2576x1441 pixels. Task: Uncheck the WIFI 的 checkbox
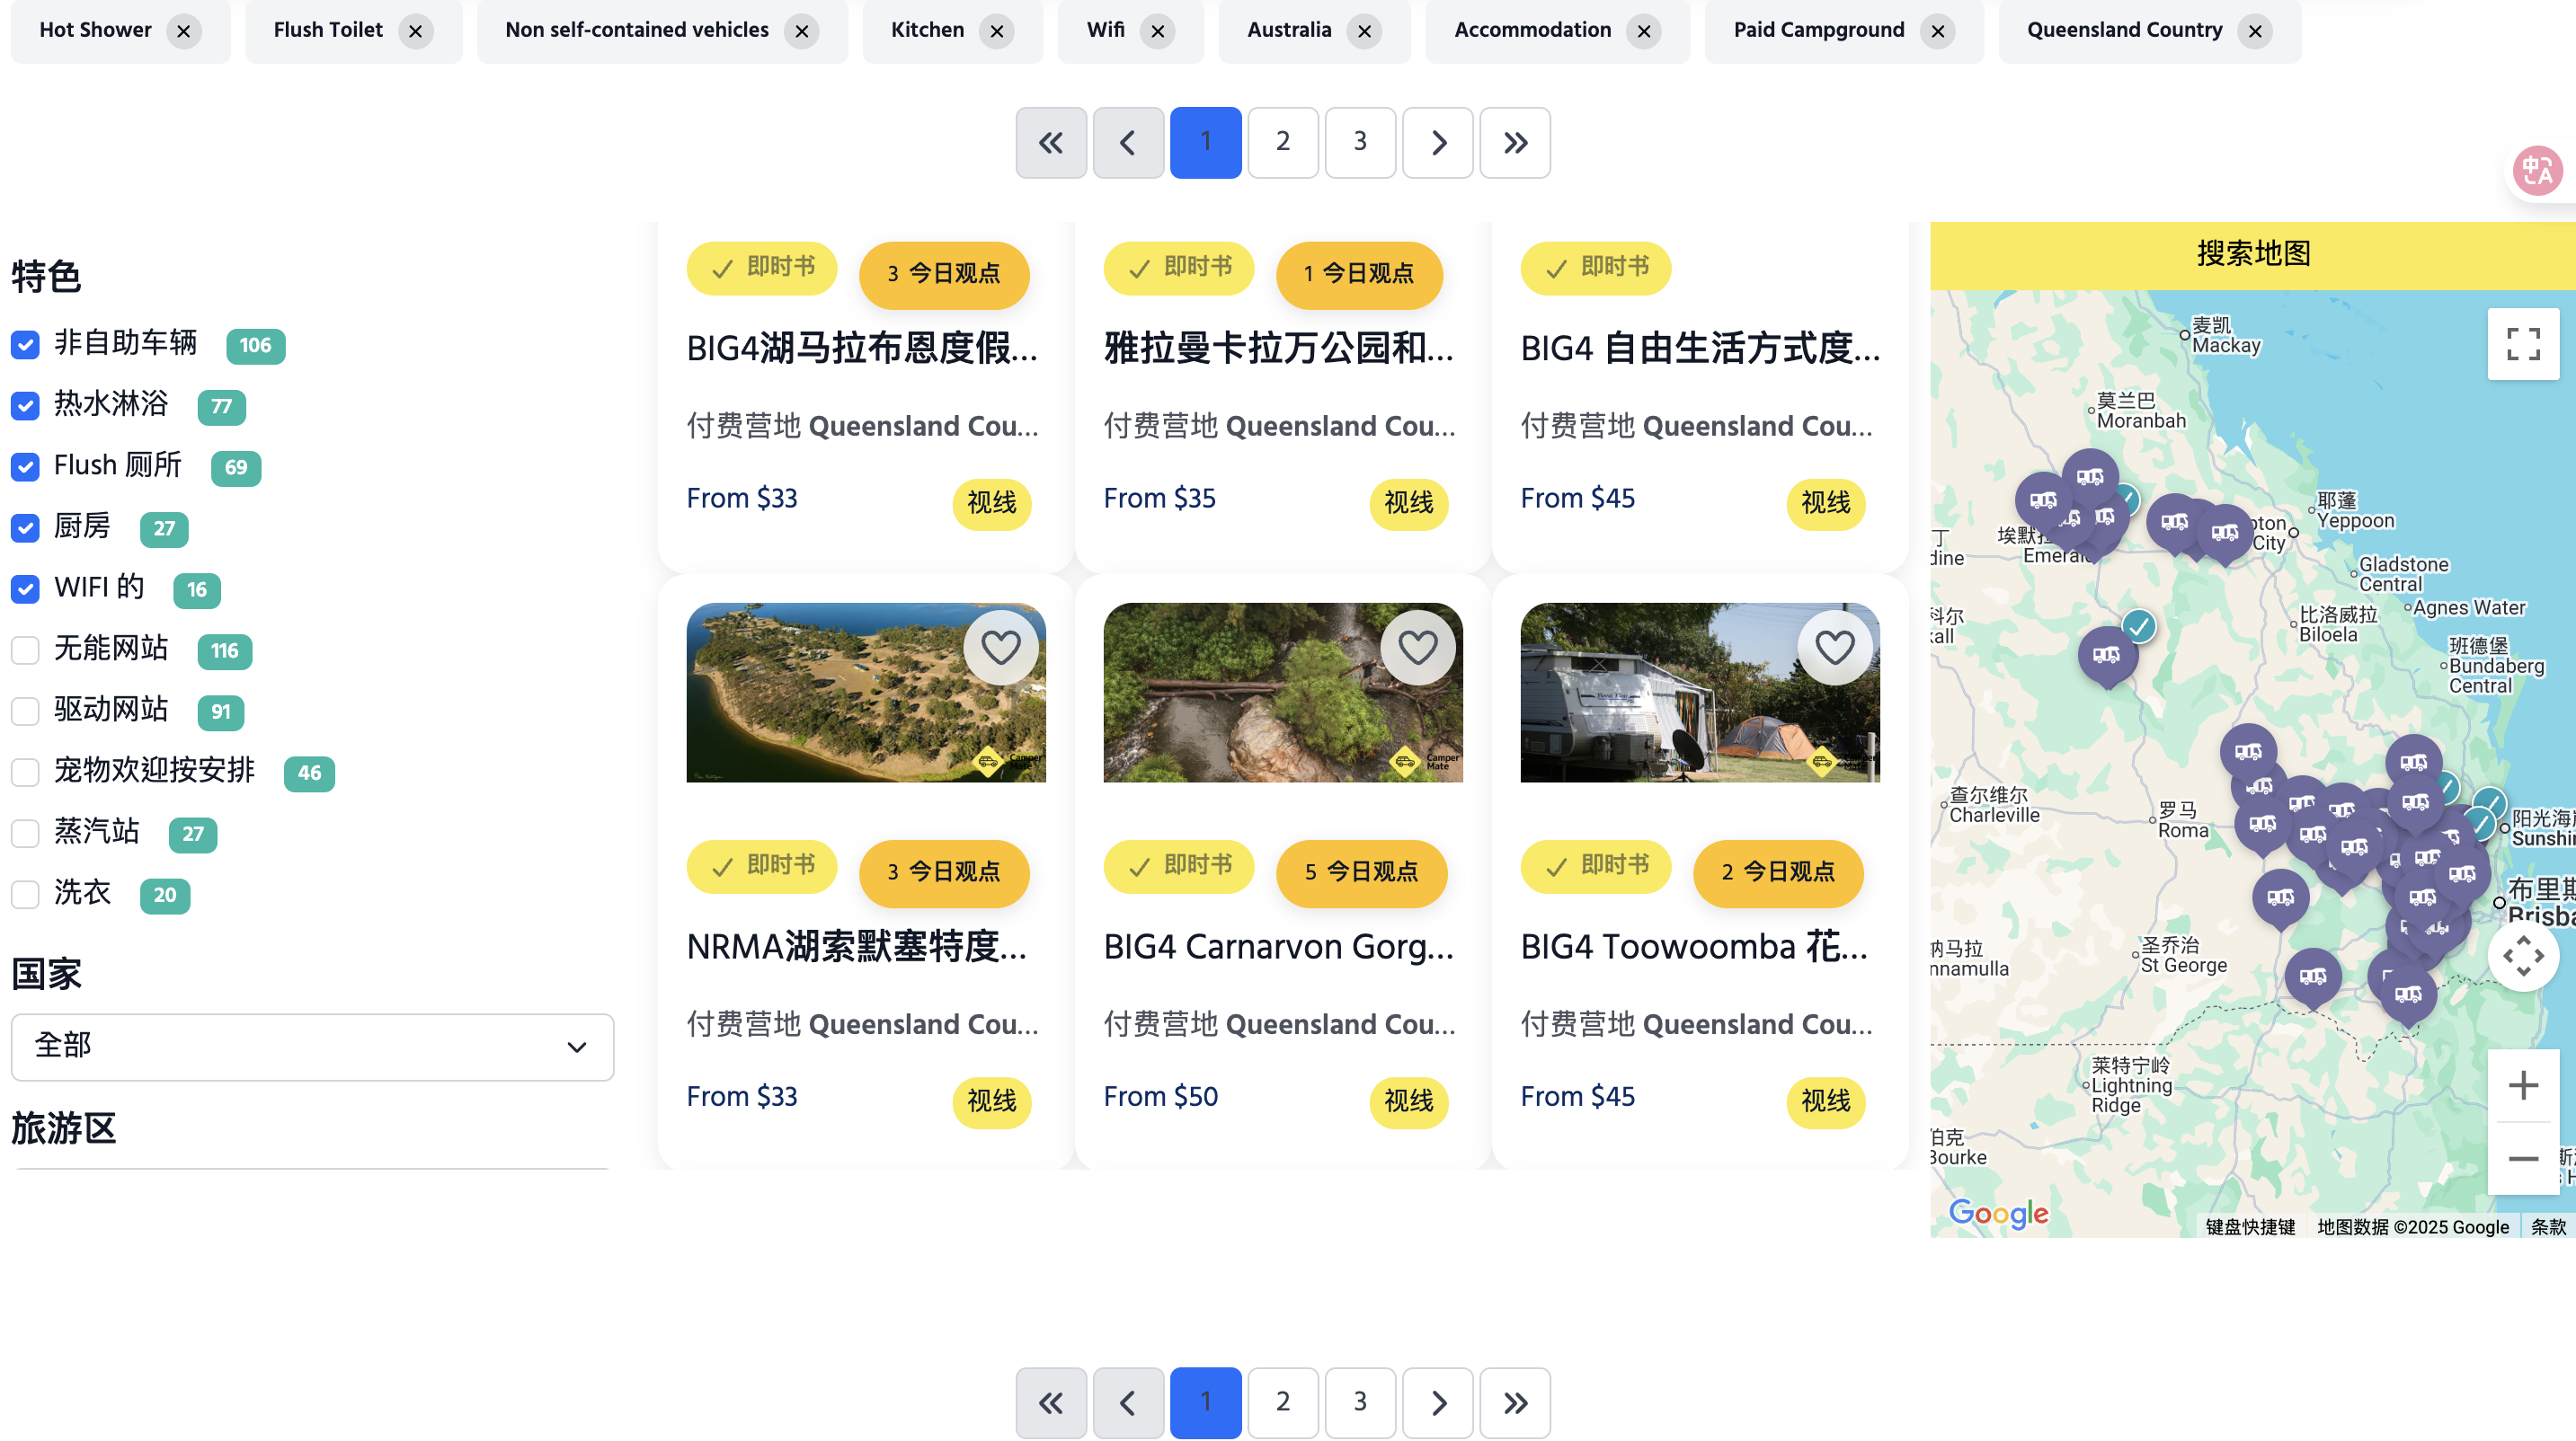(x=25, y=588)
